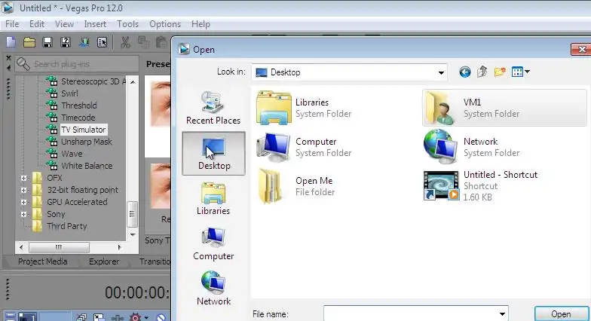Click the Save floppy disk icon
Image resolution: width=591 pixels, height=321 pixels.
pyautogui.click(x=47, y=42)
